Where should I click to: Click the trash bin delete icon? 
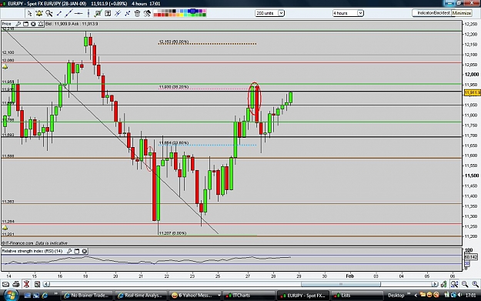pos(137,13)
